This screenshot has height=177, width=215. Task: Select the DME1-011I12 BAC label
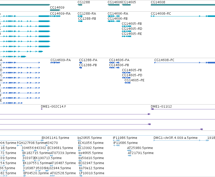point(161,107)
